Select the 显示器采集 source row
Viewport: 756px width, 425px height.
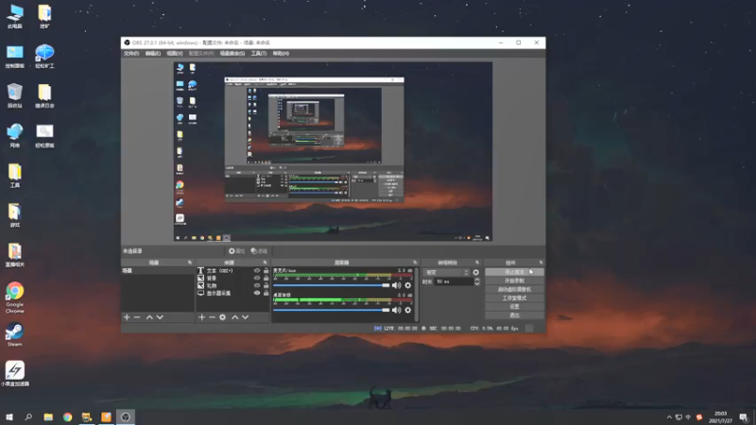(x=232, y=293)
